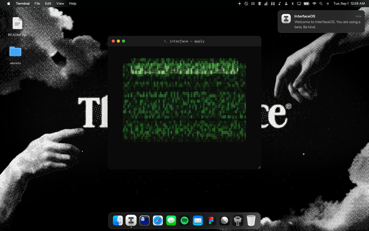Click the Apple logo menu

8,4
